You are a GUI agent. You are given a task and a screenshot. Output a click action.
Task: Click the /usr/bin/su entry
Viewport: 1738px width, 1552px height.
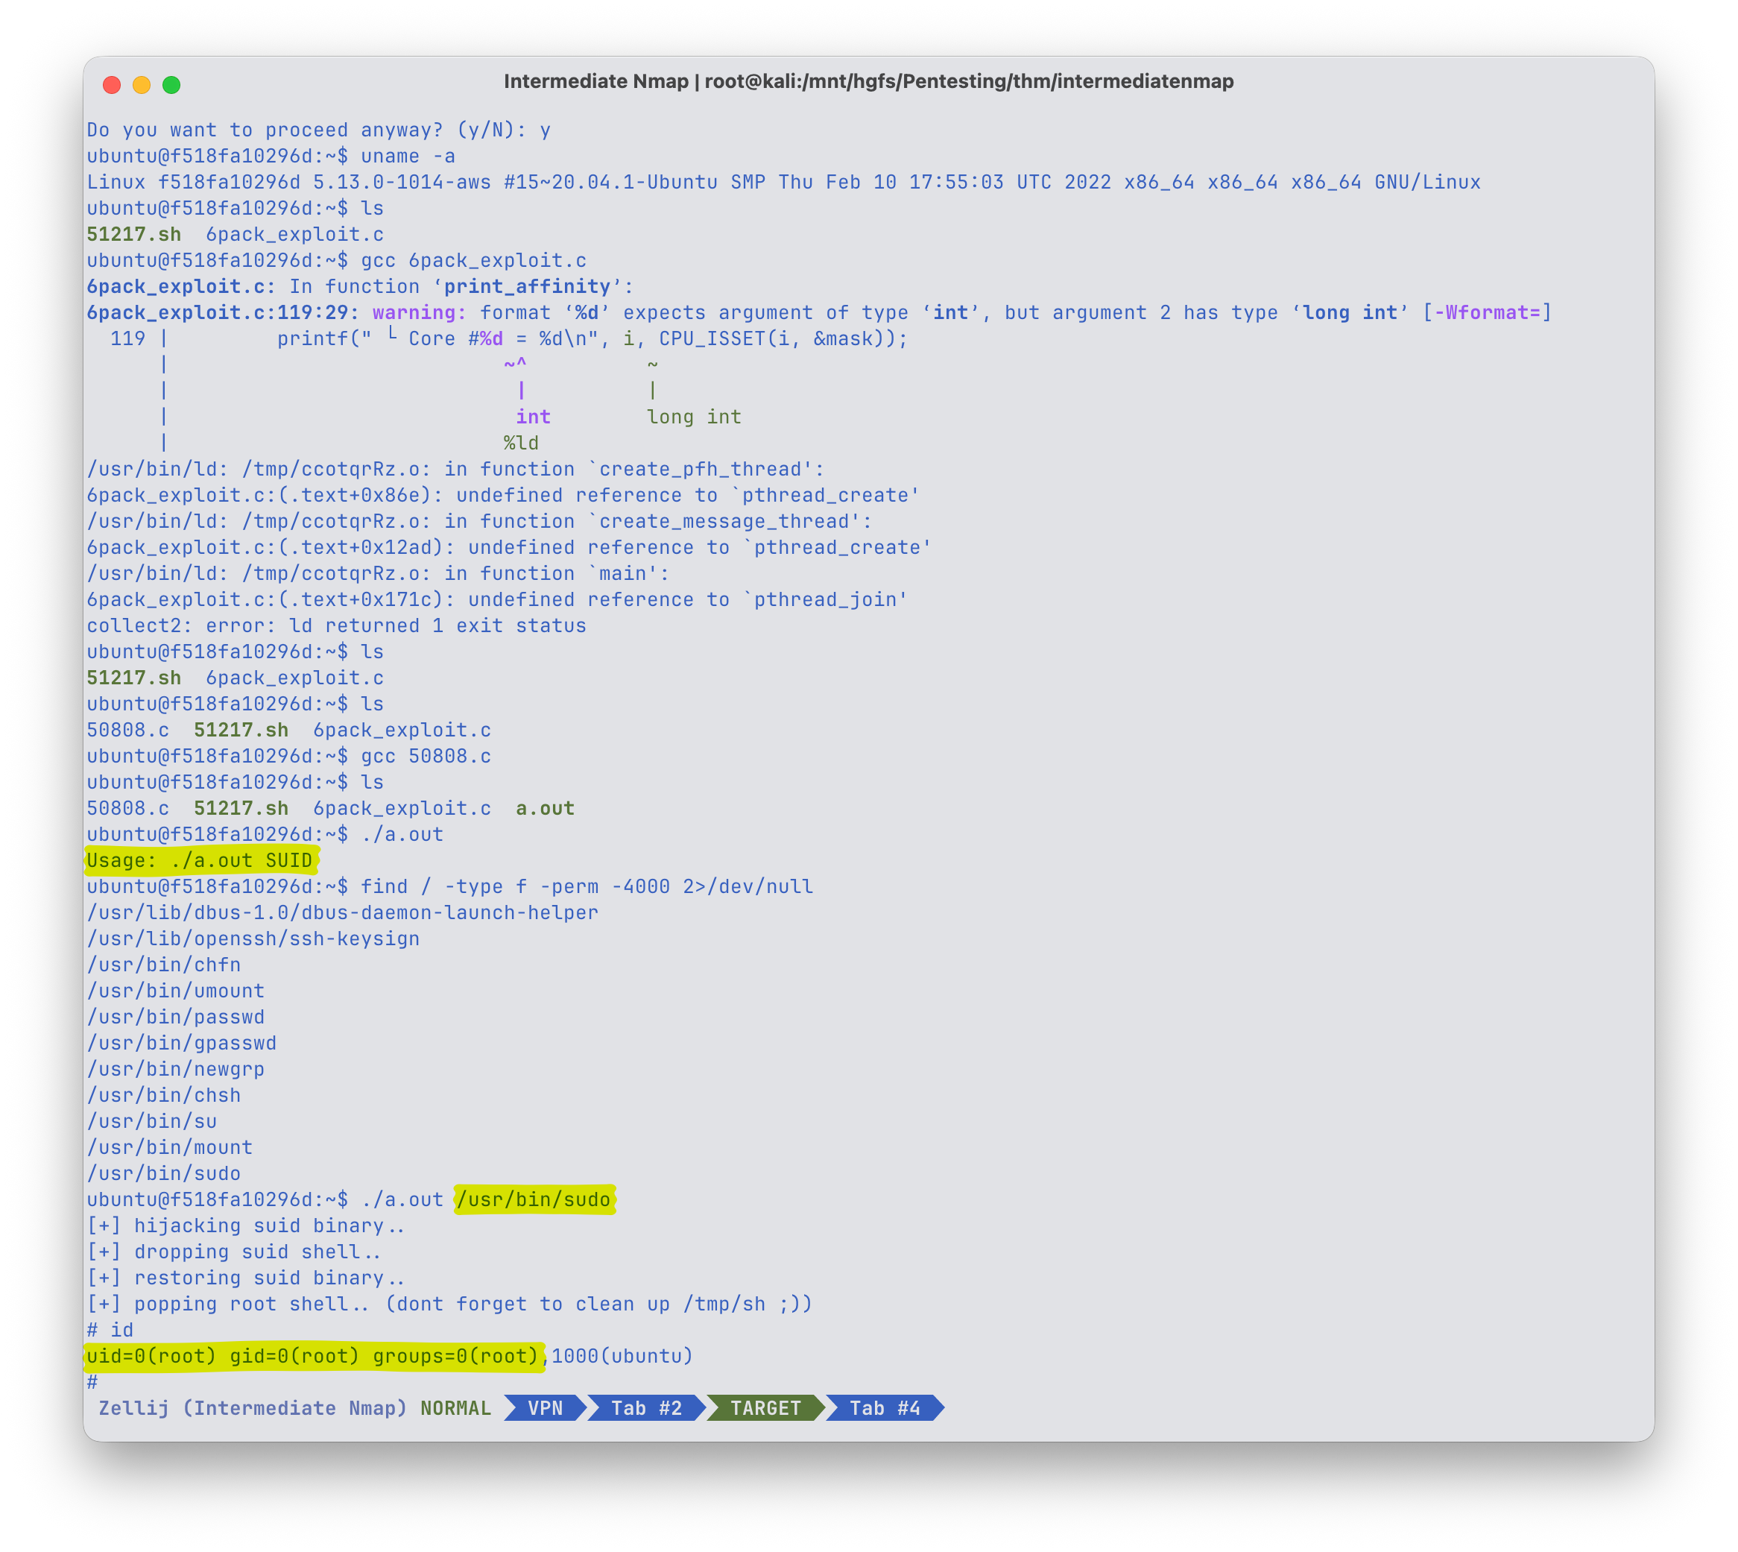[152, 1121]
